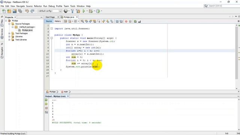Image resolution: width=240 pixels, height=135 pixels.
Task: Close the Output MyApp (run) tab
Action: 68,96
